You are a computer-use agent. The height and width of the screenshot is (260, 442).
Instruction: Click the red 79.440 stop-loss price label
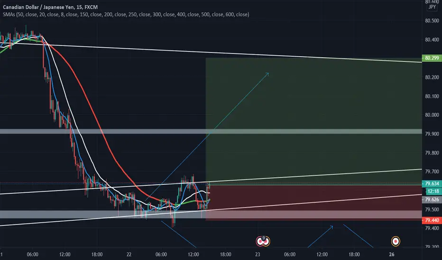pos(432,220)
